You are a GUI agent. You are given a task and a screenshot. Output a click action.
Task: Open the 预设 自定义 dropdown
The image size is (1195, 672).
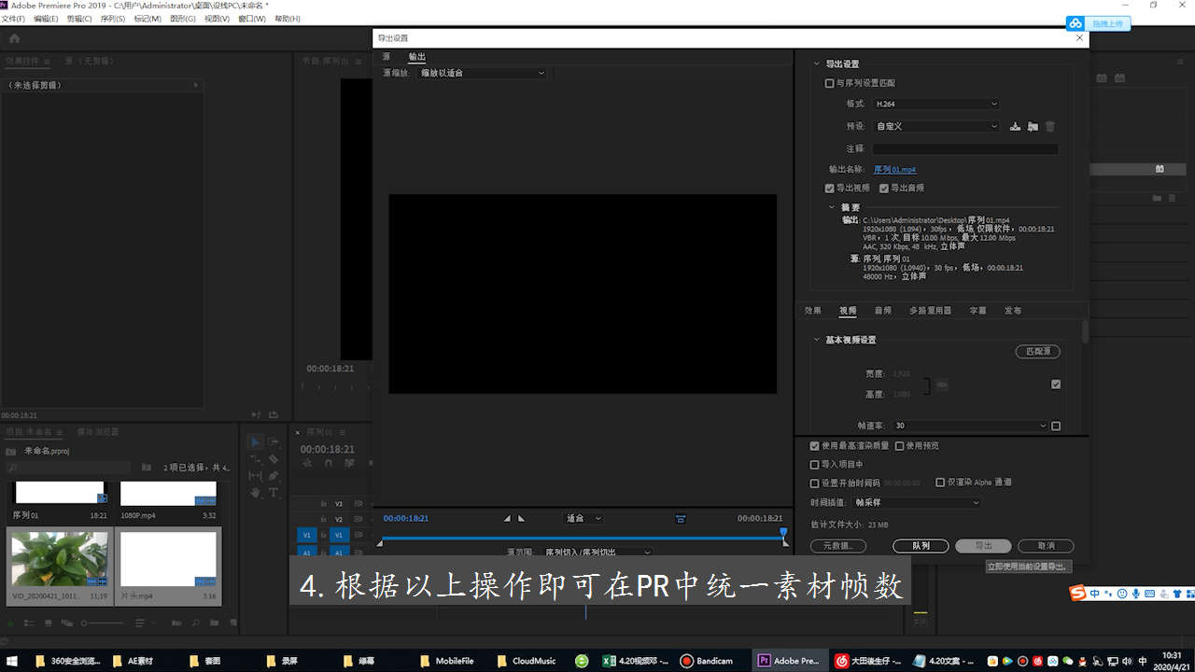(x=935, y=126)
